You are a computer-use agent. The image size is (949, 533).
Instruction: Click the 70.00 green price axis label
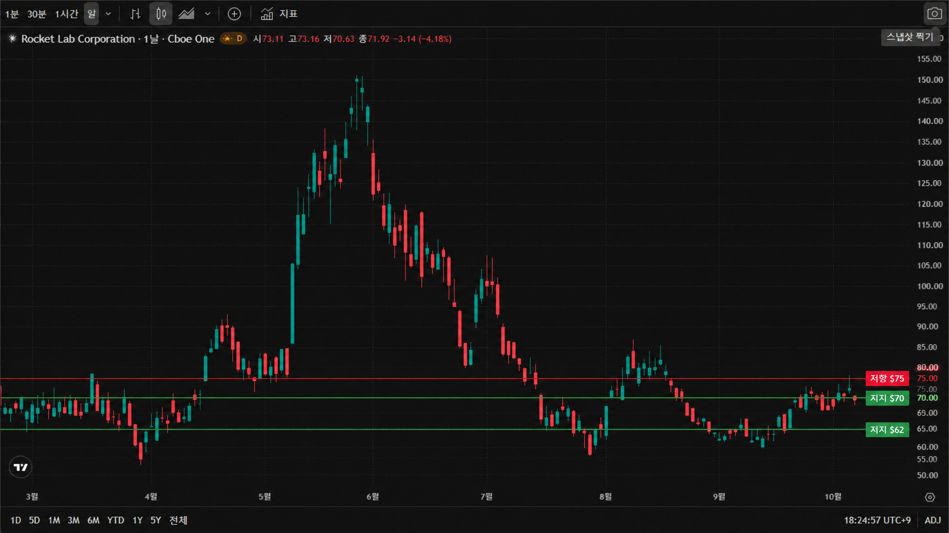[927, 398]
